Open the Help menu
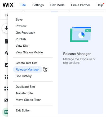 [100, 5]
